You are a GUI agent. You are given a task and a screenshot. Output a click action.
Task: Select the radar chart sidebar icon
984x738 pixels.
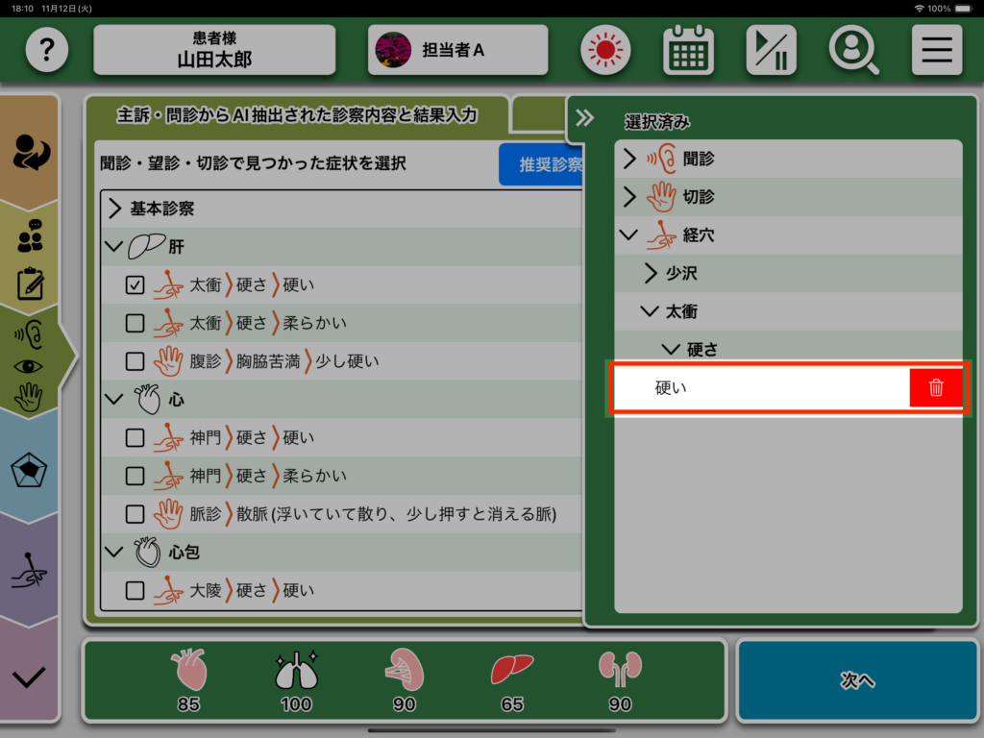pyautogui.click(x=29, y=470)
